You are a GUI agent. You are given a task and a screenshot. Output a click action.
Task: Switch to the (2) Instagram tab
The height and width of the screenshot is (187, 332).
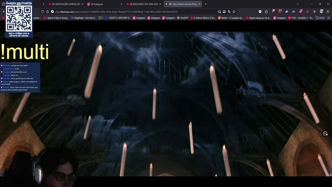(x=105, y=4)
